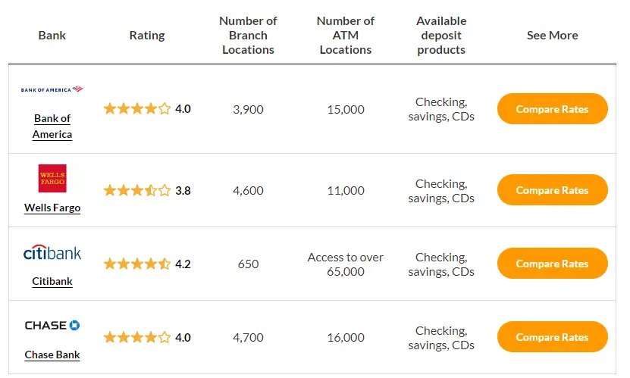630x378 pixels.
Task: Compare Rates for Bank of America
Action: (x=553, y=109)
